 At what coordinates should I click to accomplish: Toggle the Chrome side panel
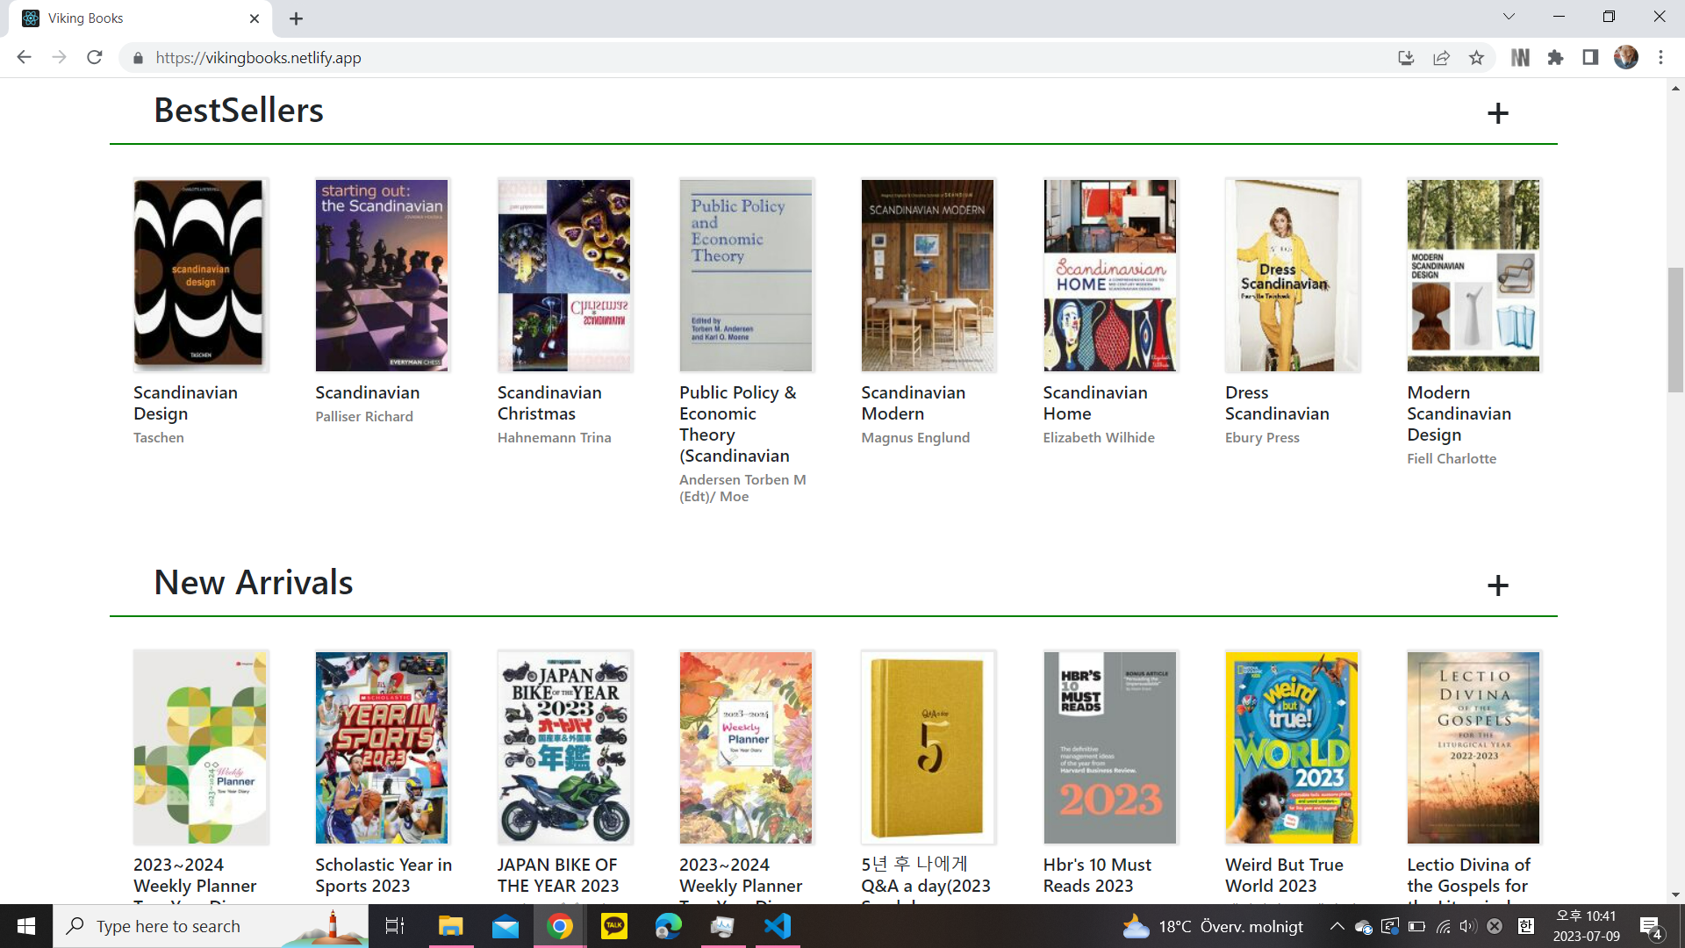[x=1590, y=58]
